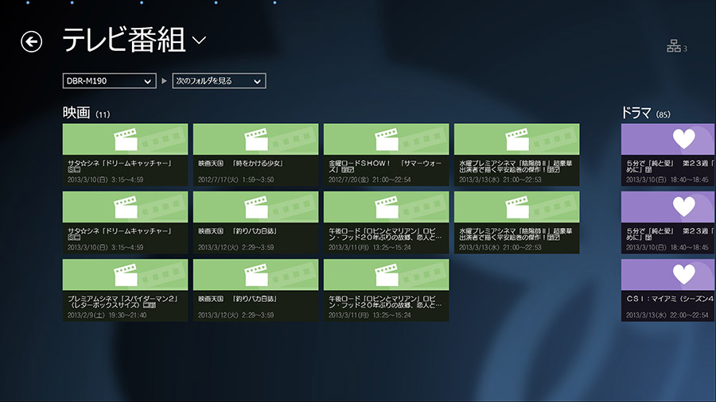Expand the chevron next to テレビ番組
Viewport: 716px width, 402px height.
click(x=198, y=41)
